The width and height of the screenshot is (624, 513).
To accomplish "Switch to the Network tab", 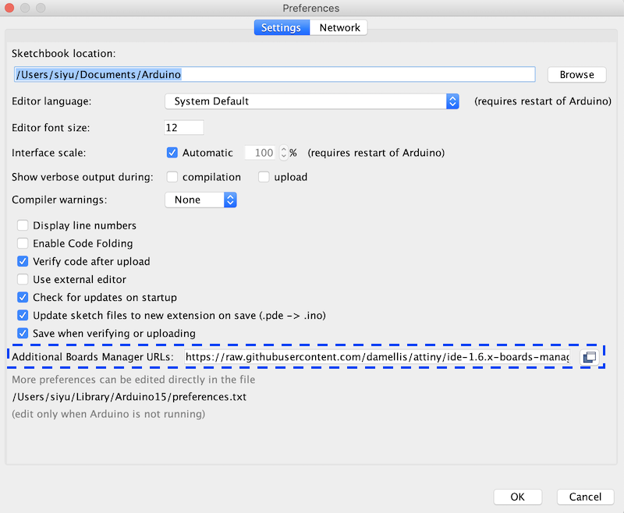I will pos(339,28).
